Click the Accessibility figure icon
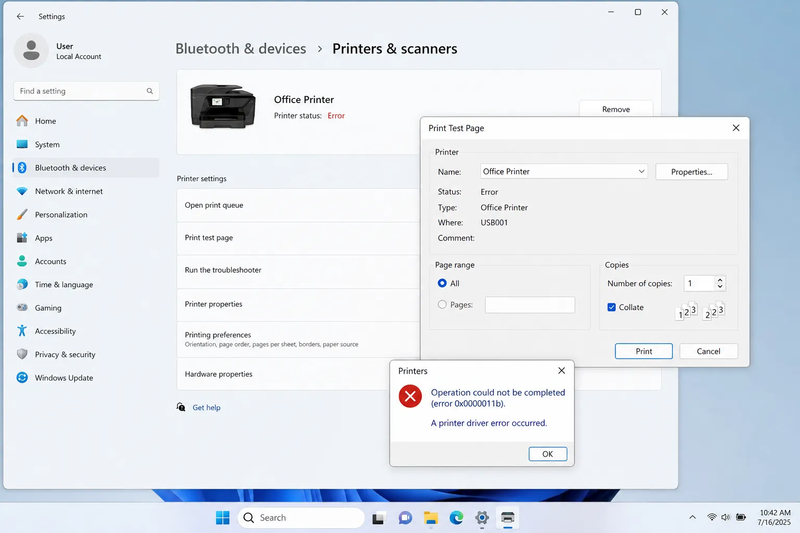800x533 pixels. click(x=22, y=331)
